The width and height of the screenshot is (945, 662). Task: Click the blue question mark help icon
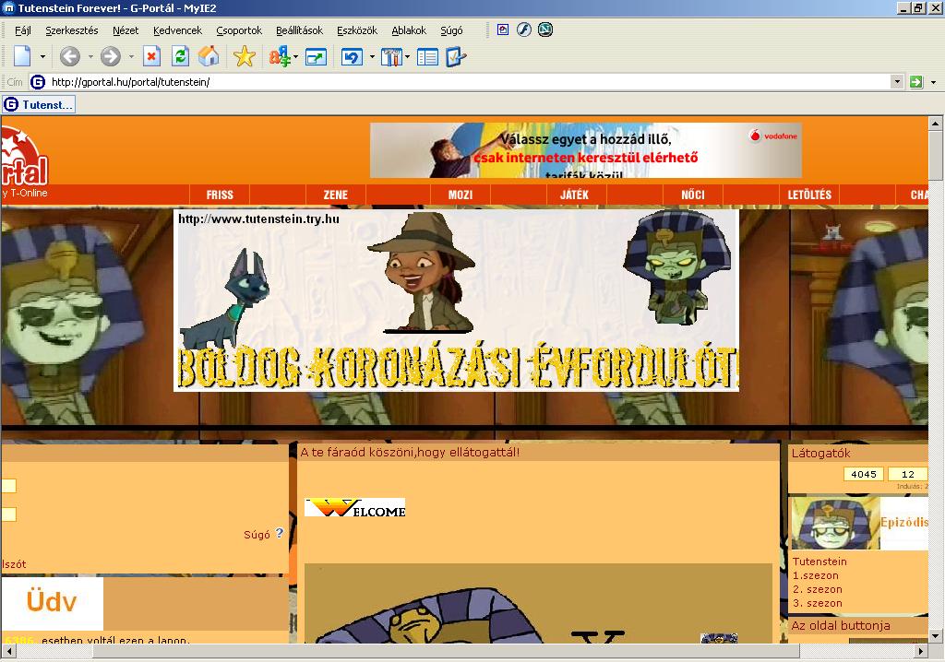(279, 533)
